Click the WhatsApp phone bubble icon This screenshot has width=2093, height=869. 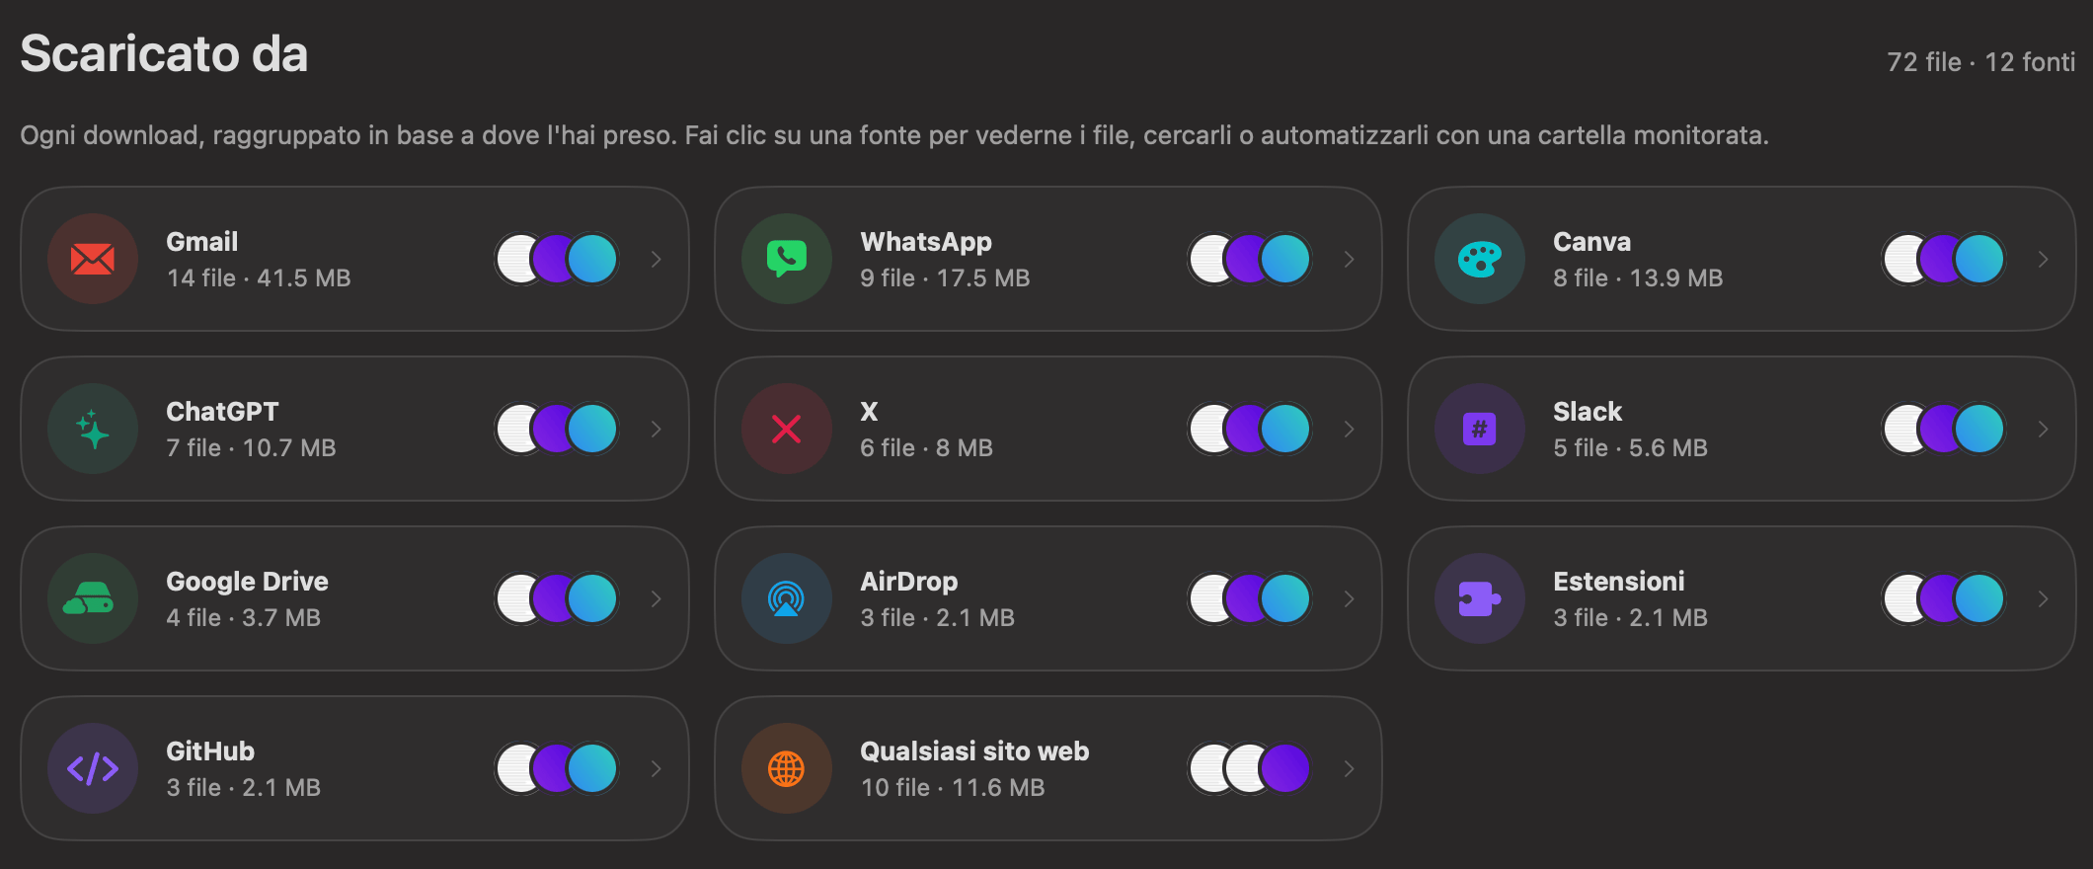click(787, 259)
